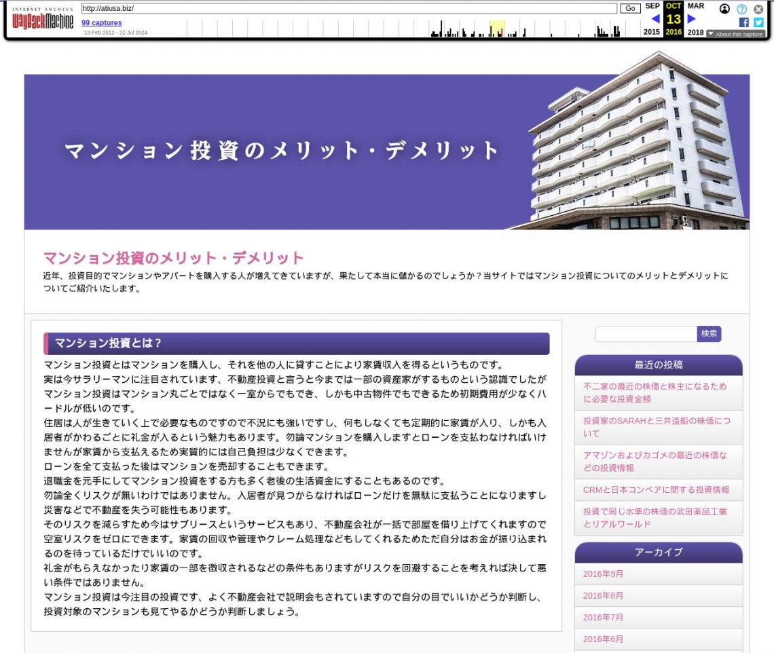Open the 99 captures link
The image size is (774, 653).
click(x=102, y=23)
